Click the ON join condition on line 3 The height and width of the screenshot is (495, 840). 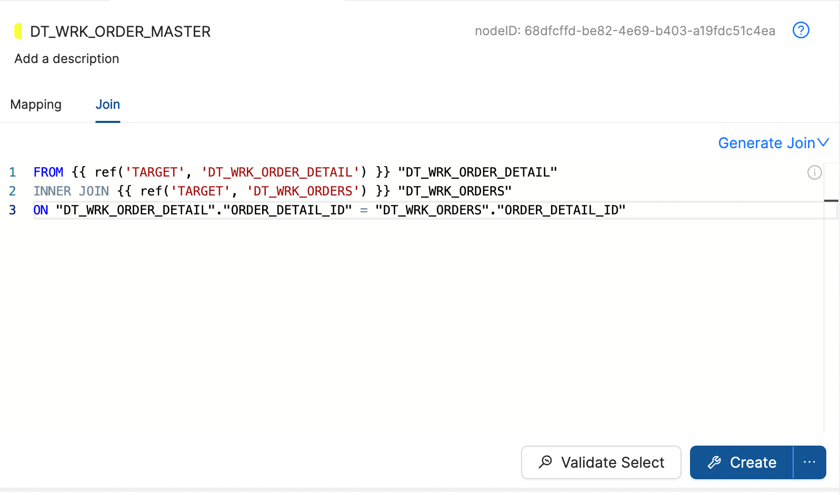(x=329, y=210)
